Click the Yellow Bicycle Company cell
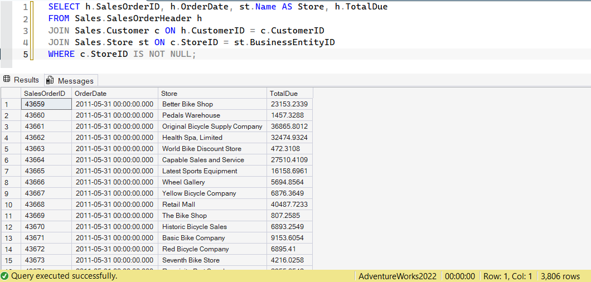The width and height of the screenshot is (591, 282). (x=212, y=193)
